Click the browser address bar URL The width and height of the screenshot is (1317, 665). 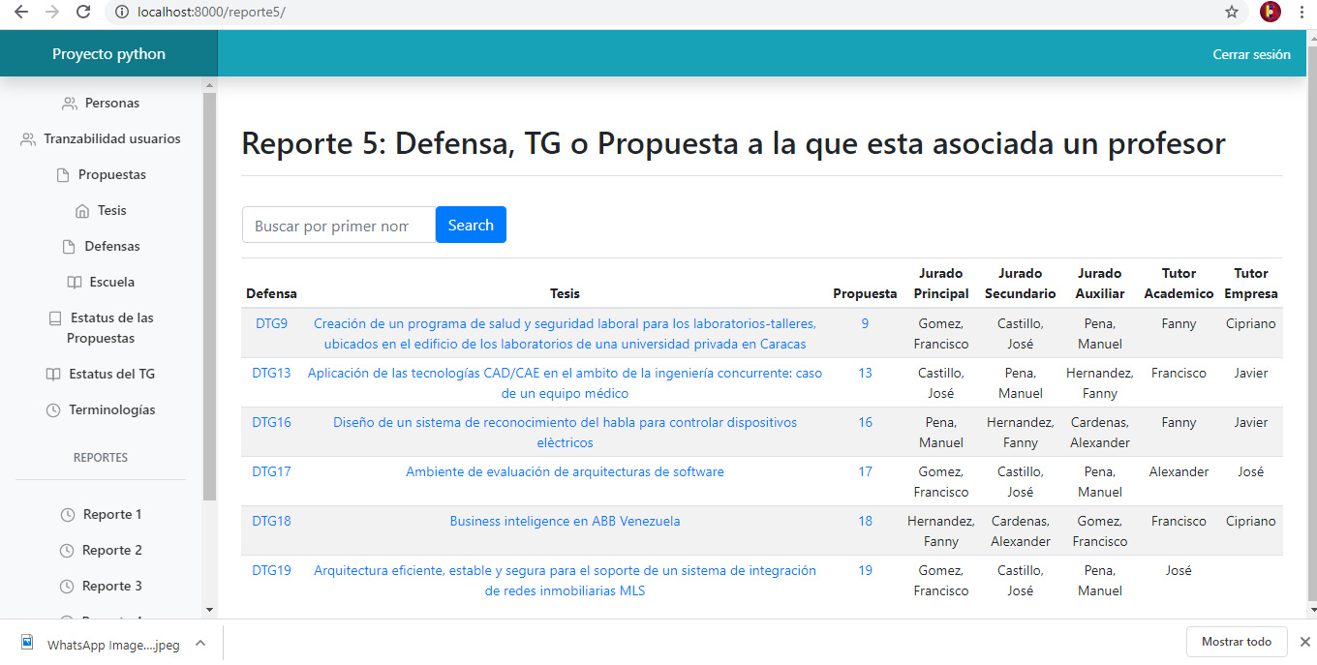coord(211,12)
